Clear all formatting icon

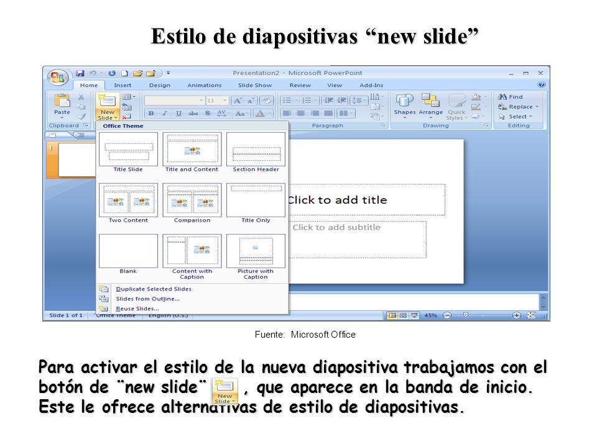click(267, 101)
